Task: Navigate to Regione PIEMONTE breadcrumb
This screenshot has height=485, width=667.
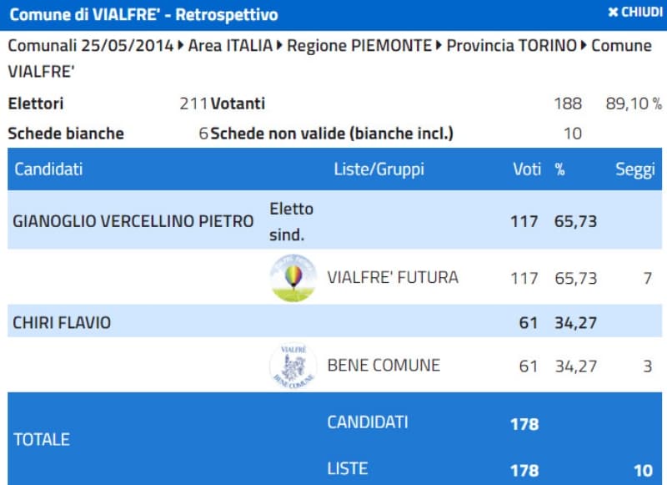Action: point(359,45)
